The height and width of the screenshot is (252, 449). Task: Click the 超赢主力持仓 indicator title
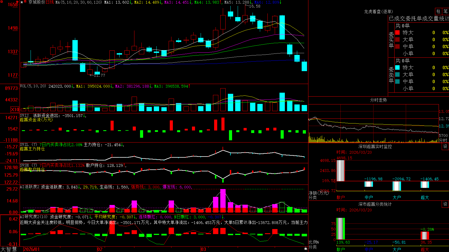click(32, 149)
